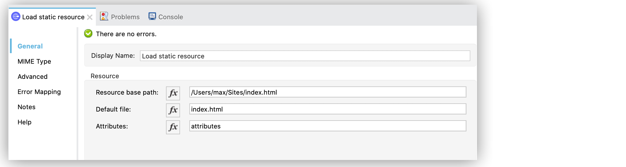
Task: Open the MIME Type settings section
Action: 34,61
